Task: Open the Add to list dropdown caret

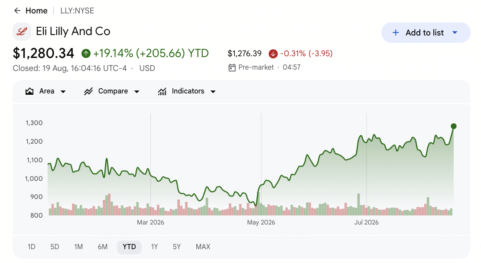Action: click(455, 32)
